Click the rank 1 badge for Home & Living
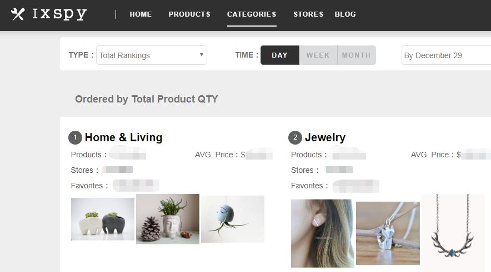 (75, 137)
